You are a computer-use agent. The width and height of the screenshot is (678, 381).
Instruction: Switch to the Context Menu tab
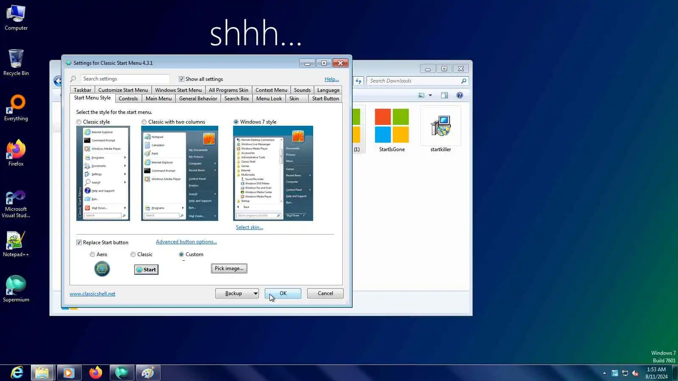point(271,90)
